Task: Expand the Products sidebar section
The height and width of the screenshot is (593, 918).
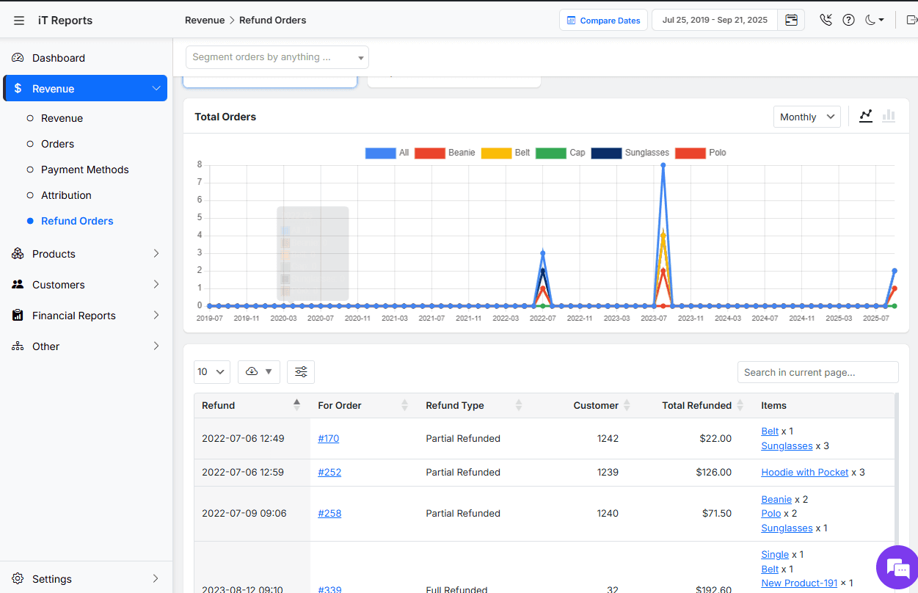Action: tap(55, 253)
